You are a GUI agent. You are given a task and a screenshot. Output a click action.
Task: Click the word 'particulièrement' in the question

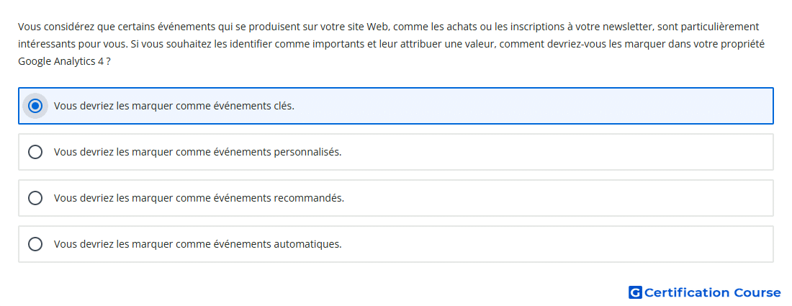pyautogui.click(x=715, y=27)
